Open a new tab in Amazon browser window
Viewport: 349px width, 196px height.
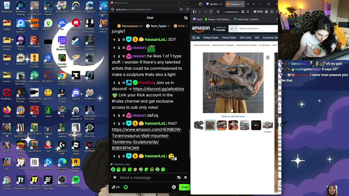coord(248,4)
